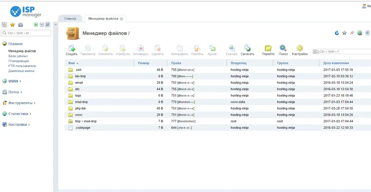Image resolution: width=371 pixels, height=192 pixels.
Task: Select the bin-tmp folder row
Action: tap(217, 76)
